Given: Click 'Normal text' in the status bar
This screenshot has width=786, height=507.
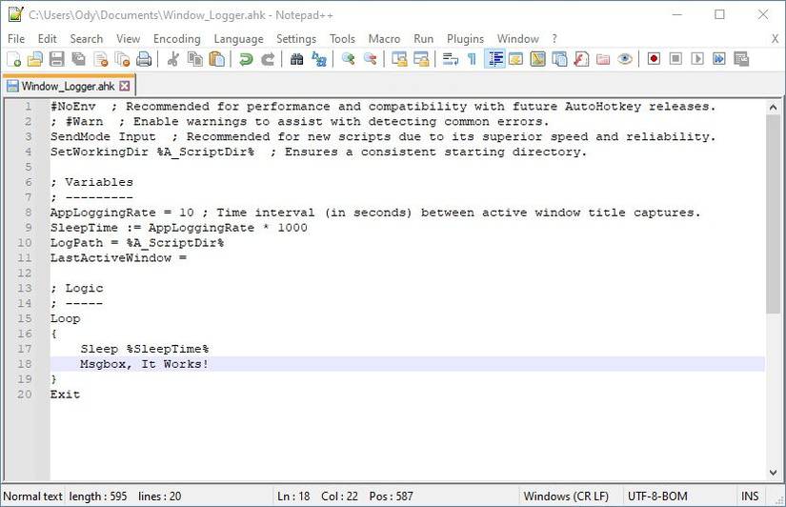Looking at the screenshot, I should pyautogui.click(x=32, y=496).
